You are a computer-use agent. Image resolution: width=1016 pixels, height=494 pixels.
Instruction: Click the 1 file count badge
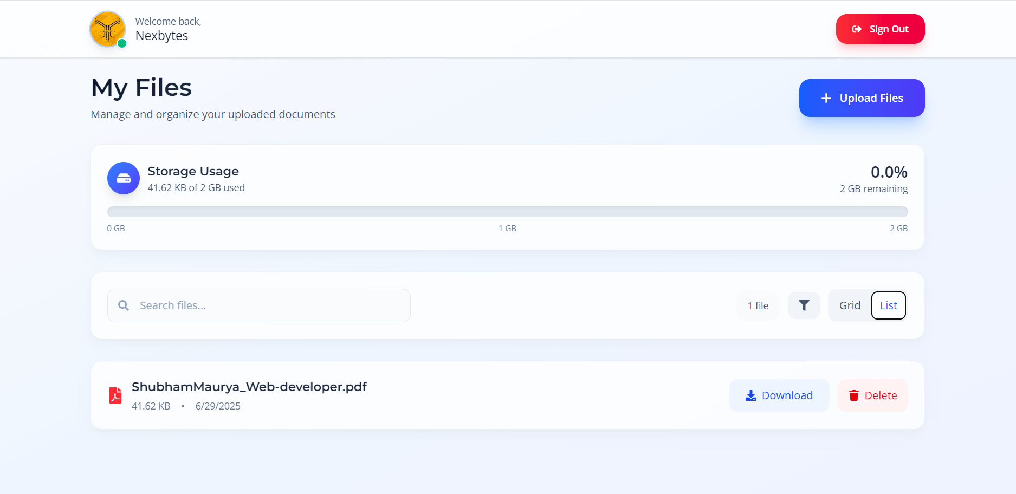click(x=758, y=305)
